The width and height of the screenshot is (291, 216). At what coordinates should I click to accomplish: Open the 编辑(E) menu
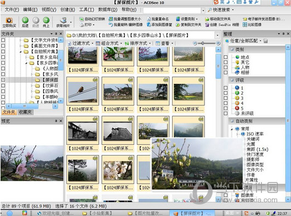[x=30, y=10]
